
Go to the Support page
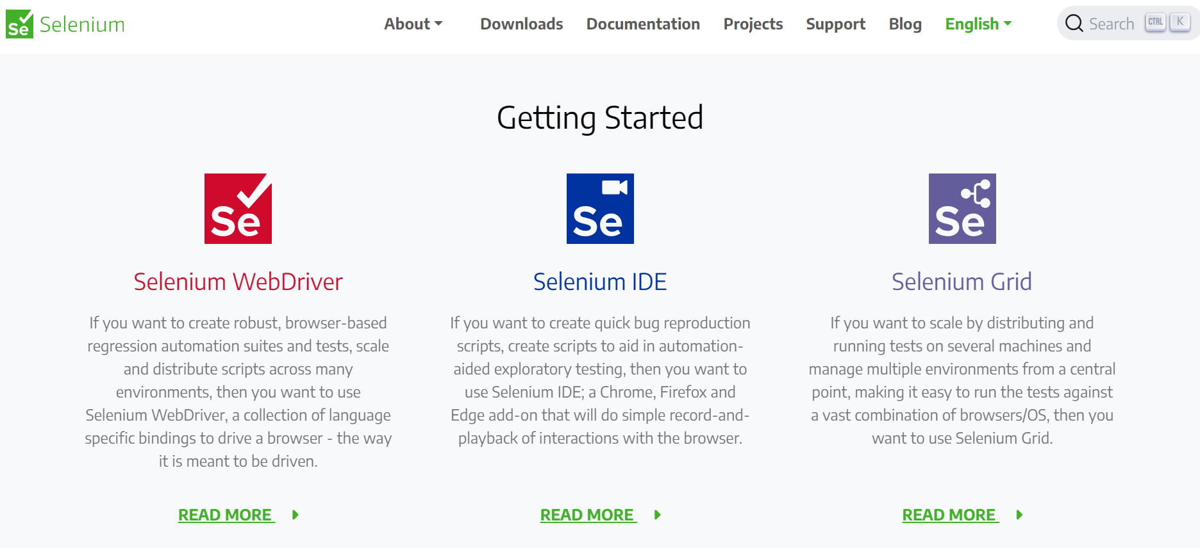pyautogui.click(x=835, y=24)
